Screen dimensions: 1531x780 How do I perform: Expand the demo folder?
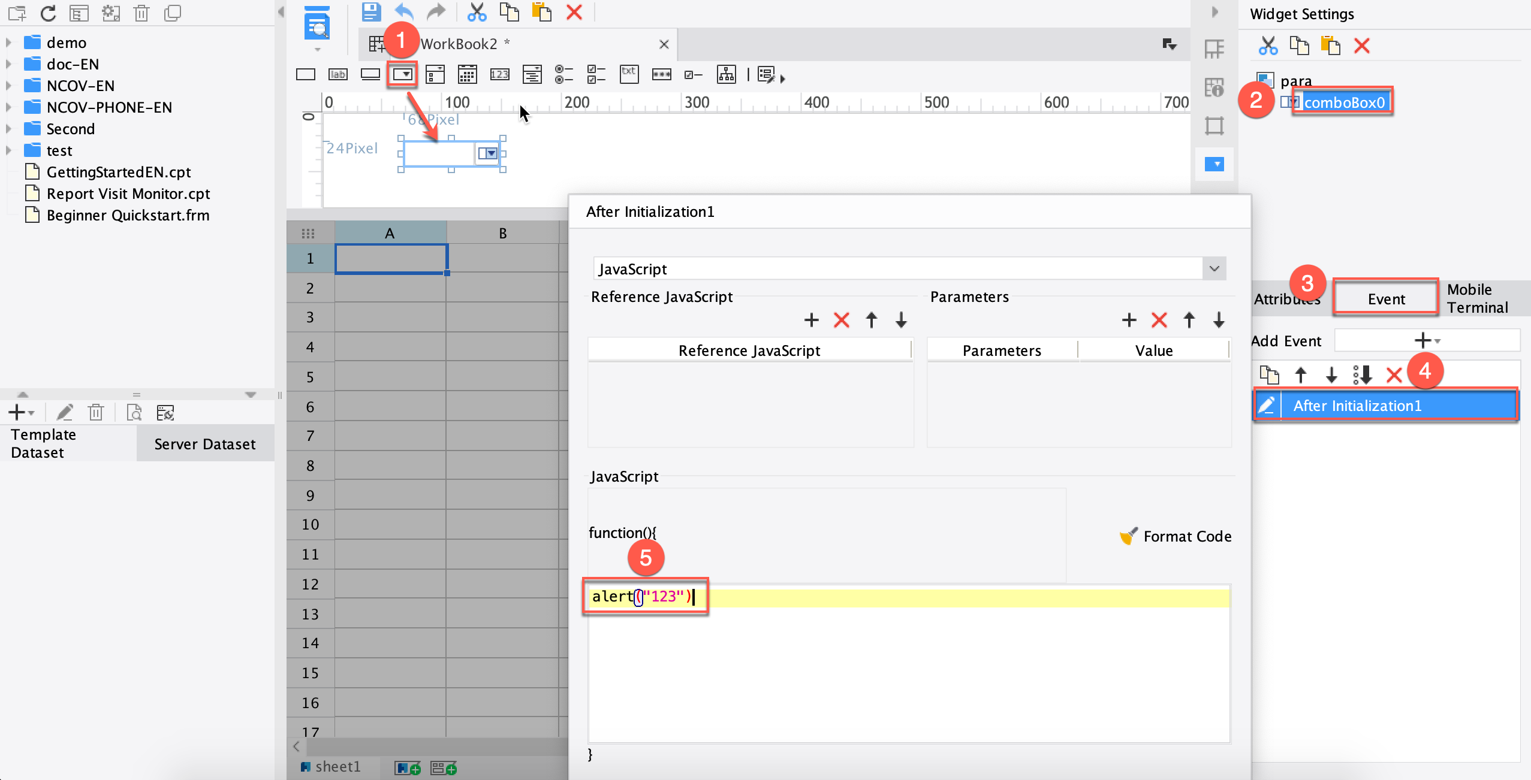8,43
